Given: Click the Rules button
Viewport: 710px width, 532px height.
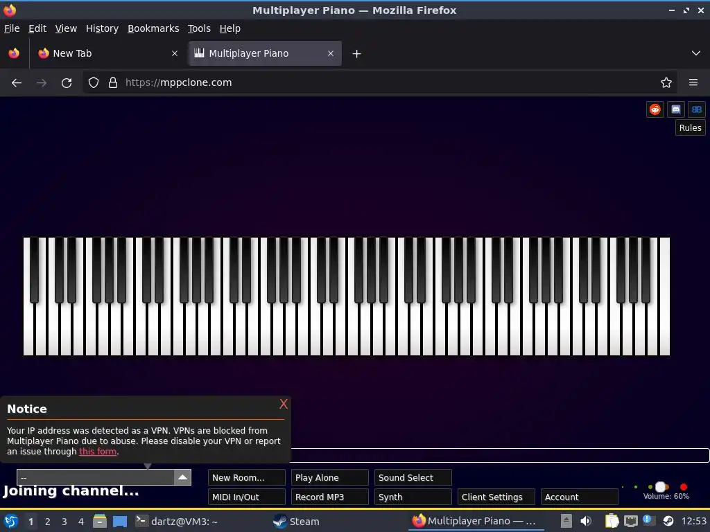Looking at the screenshot, I should [x=690, y=128].
